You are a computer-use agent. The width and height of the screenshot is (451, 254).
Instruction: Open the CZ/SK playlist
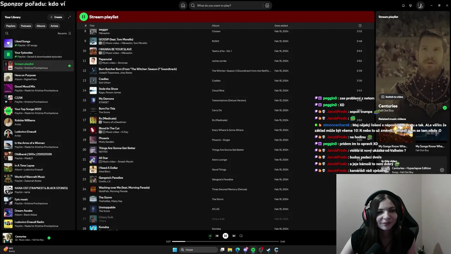[39, 99]
